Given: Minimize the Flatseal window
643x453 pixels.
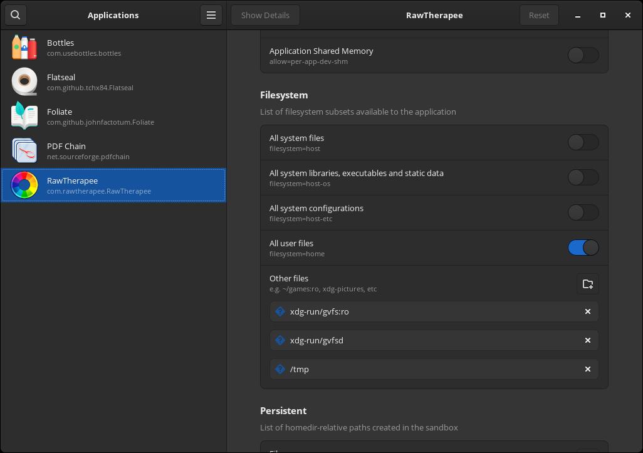Looking at the screenshot, I should [578, 15].
